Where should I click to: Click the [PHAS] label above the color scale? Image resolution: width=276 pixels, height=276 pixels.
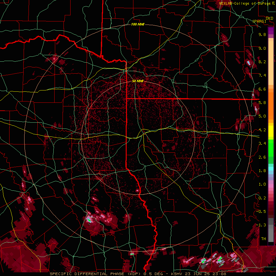click(259, 21)
